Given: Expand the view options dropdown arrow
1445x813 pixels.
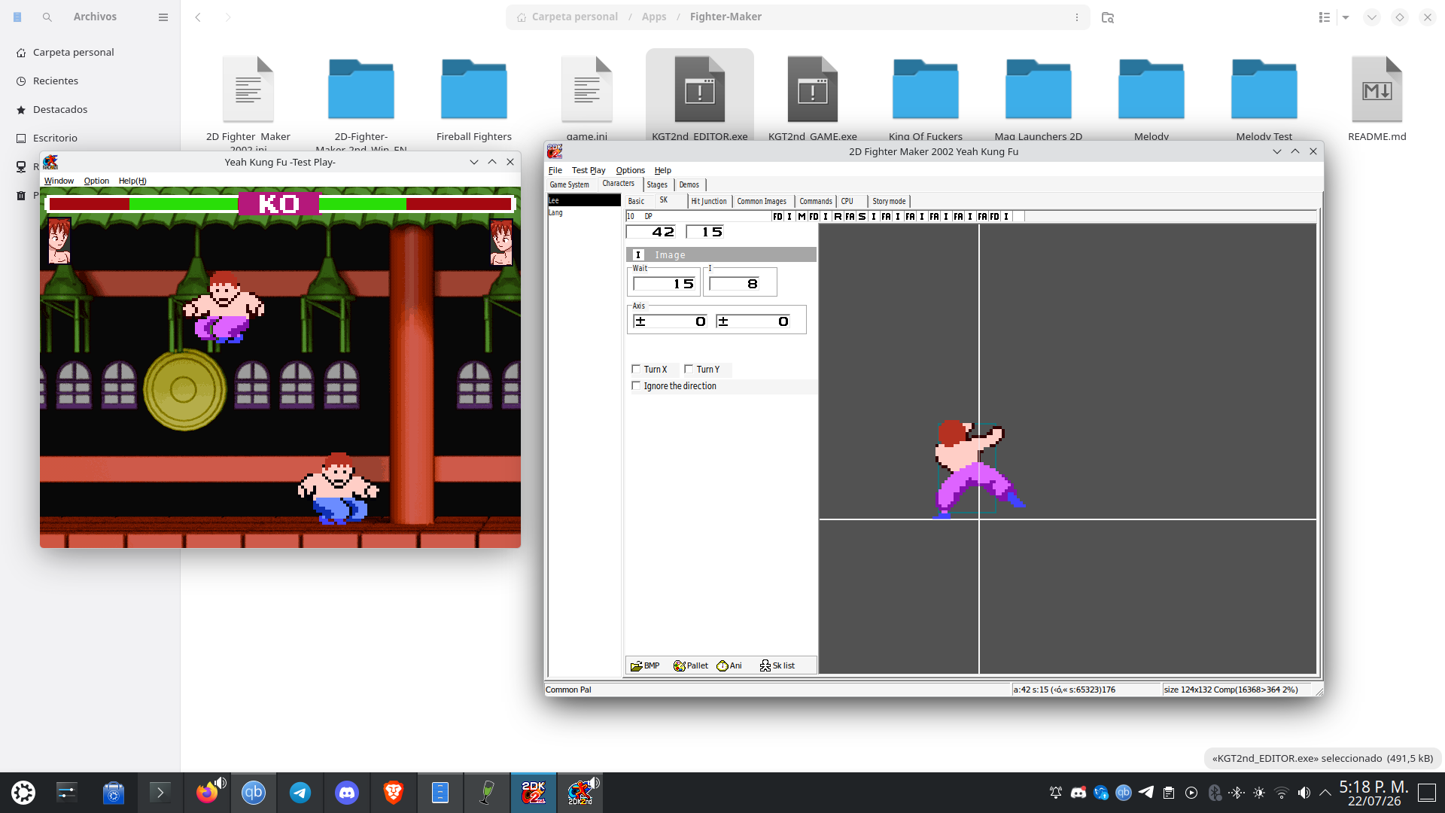Looking at the screenshot, I should point(1346,17).
